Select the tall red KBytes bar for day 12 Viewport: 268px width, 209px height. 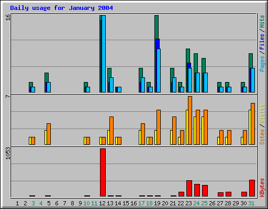[103, 172]
